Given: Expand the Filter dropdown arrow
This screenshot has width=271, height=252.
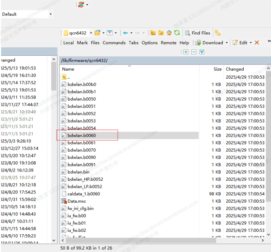Looking at the screenshot, I should pos(116,33).
